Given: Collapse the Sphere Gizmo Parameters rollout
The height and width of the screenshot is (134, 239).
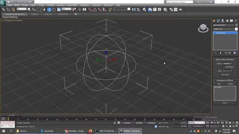Looking at the screenshot, I should pos(225,60).
